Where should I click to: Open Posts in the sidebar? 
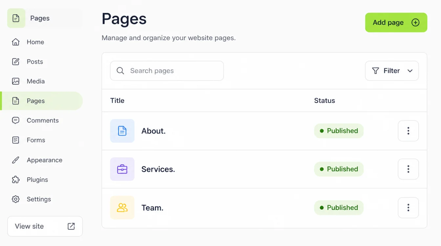(x=42, y=61)
